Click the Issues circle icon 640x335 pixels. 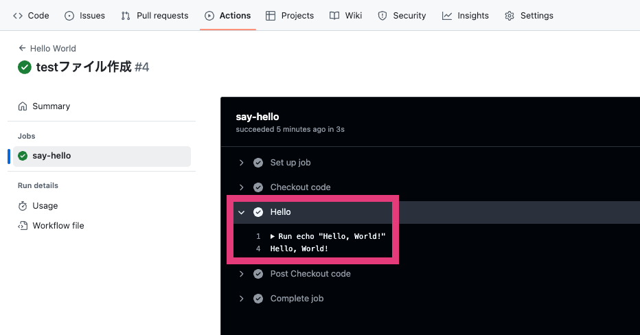[x=69, y=16]
